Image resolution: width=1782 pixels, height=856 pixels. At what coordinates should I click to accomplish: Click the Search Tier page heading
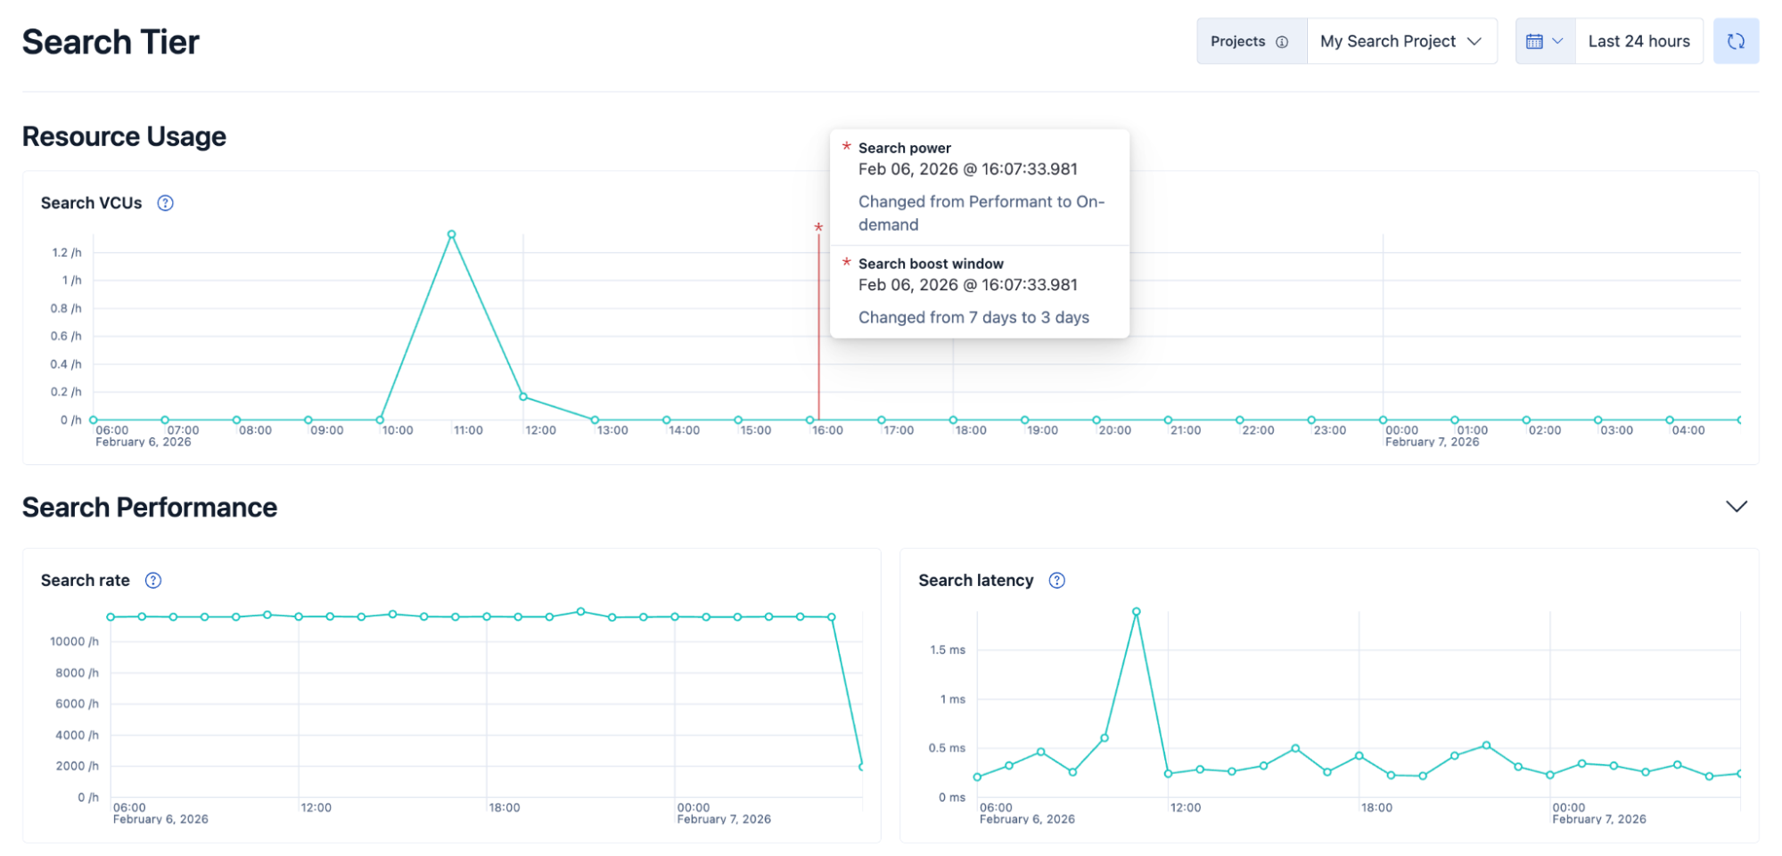coord(110,41)
